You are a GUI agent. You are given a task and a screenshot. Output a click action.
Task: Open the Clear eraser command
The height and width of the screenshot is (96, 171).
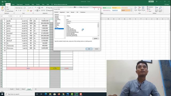(x=149, y=11)
